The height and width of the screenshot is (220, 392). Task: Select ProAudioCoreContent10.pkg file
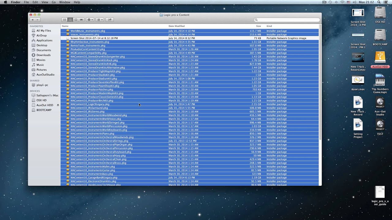190,49
